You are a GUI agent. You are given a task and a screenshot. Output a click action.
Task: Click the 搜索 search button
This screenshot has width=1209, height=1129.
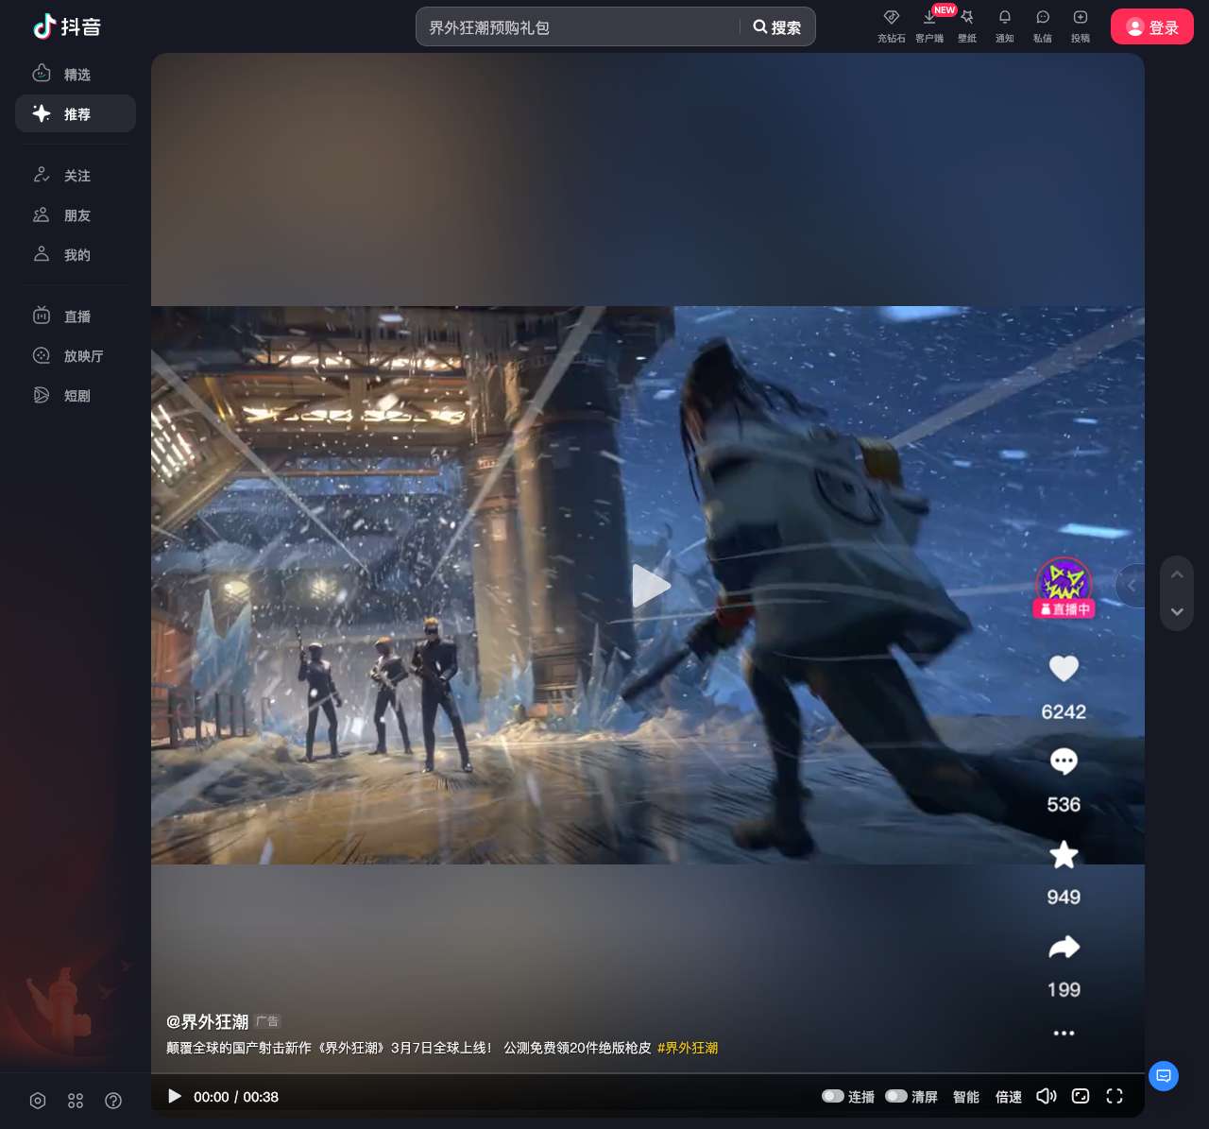pos(777,27)
